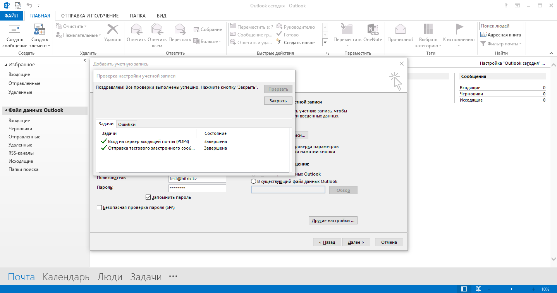The image size is (557, 293).
Task: Click the normal view icon in status bar
Action: [x=464, y=289]
